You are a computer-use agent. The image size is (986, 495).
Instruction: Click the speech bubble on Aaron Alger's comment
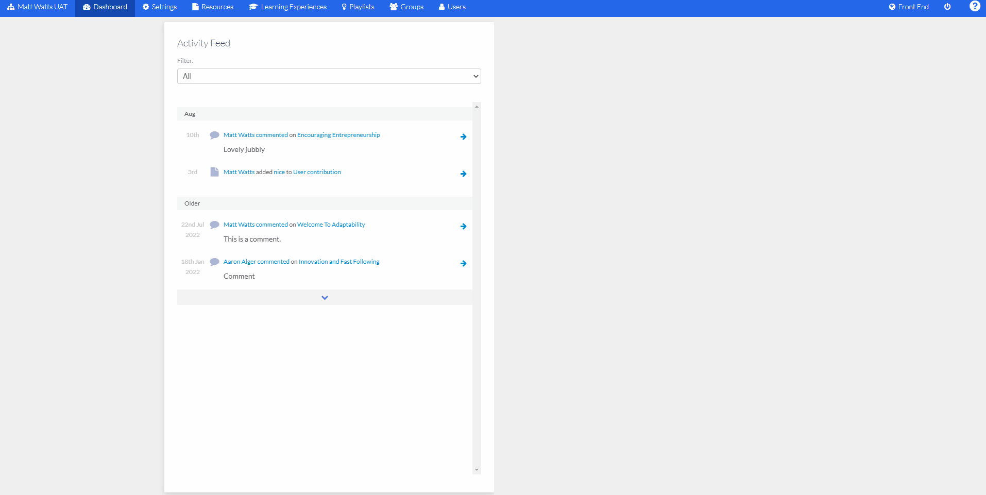point(214,262)
